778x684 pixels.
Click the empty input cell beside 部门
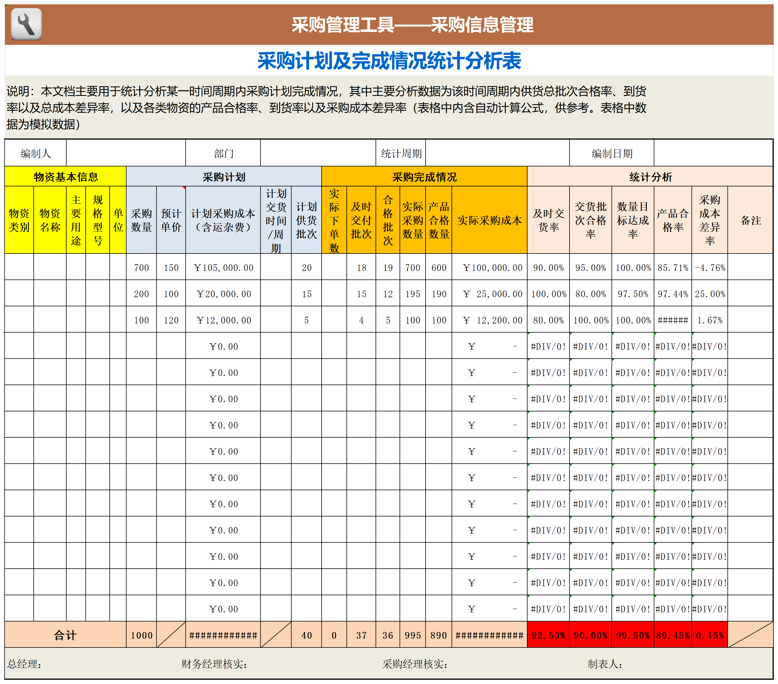[x=318, y=153]
